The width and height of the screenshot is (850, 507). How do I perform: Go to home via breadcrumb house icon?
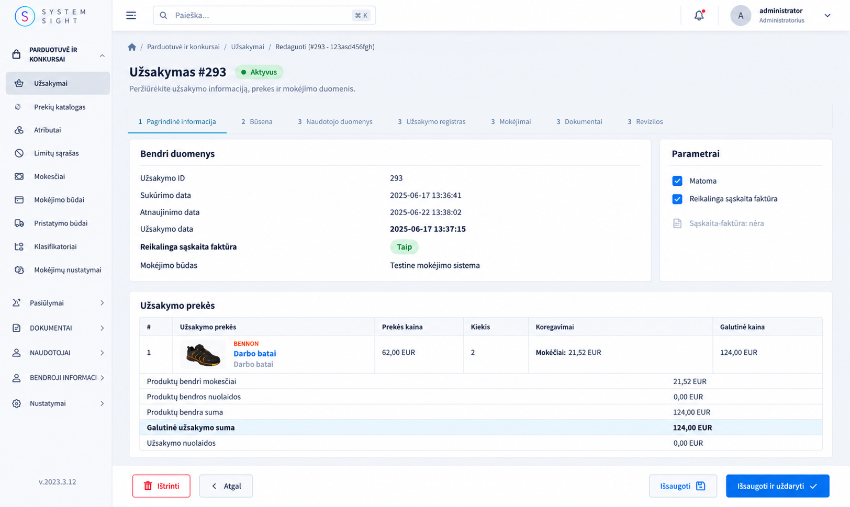132,47
